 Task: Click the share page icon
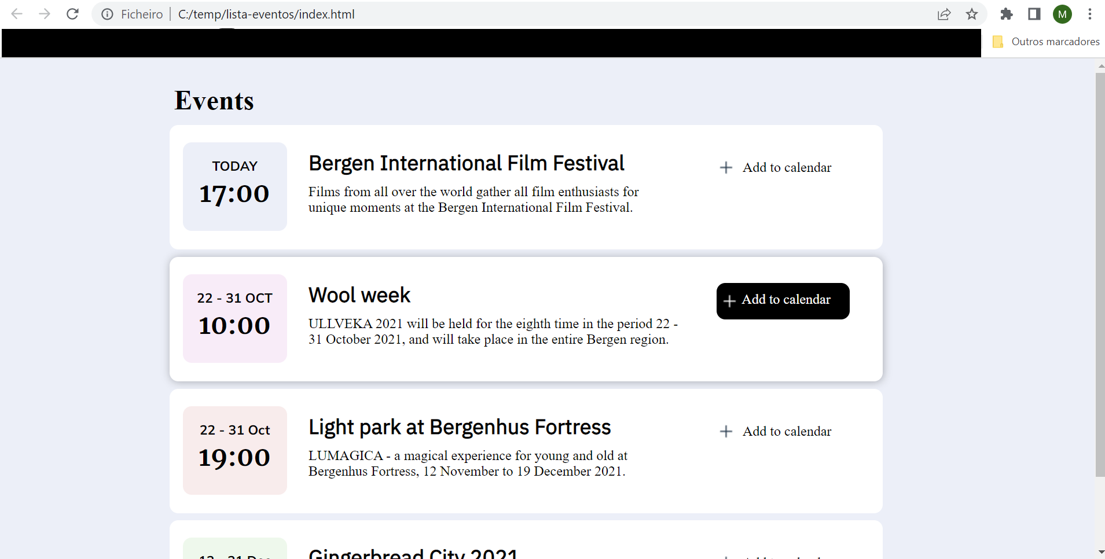pos(944,14)
